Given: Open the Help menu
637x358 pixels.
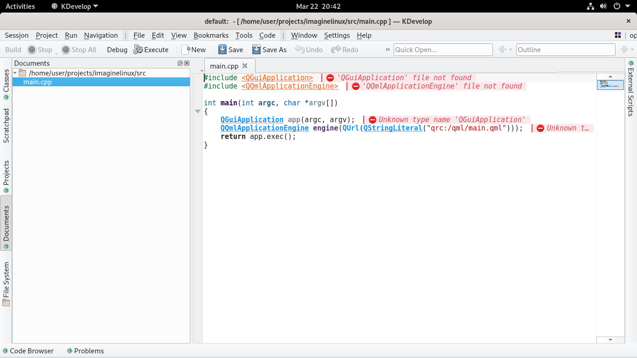Looking at the screenshot, I should pyautogui.click(x=364, y=35).
